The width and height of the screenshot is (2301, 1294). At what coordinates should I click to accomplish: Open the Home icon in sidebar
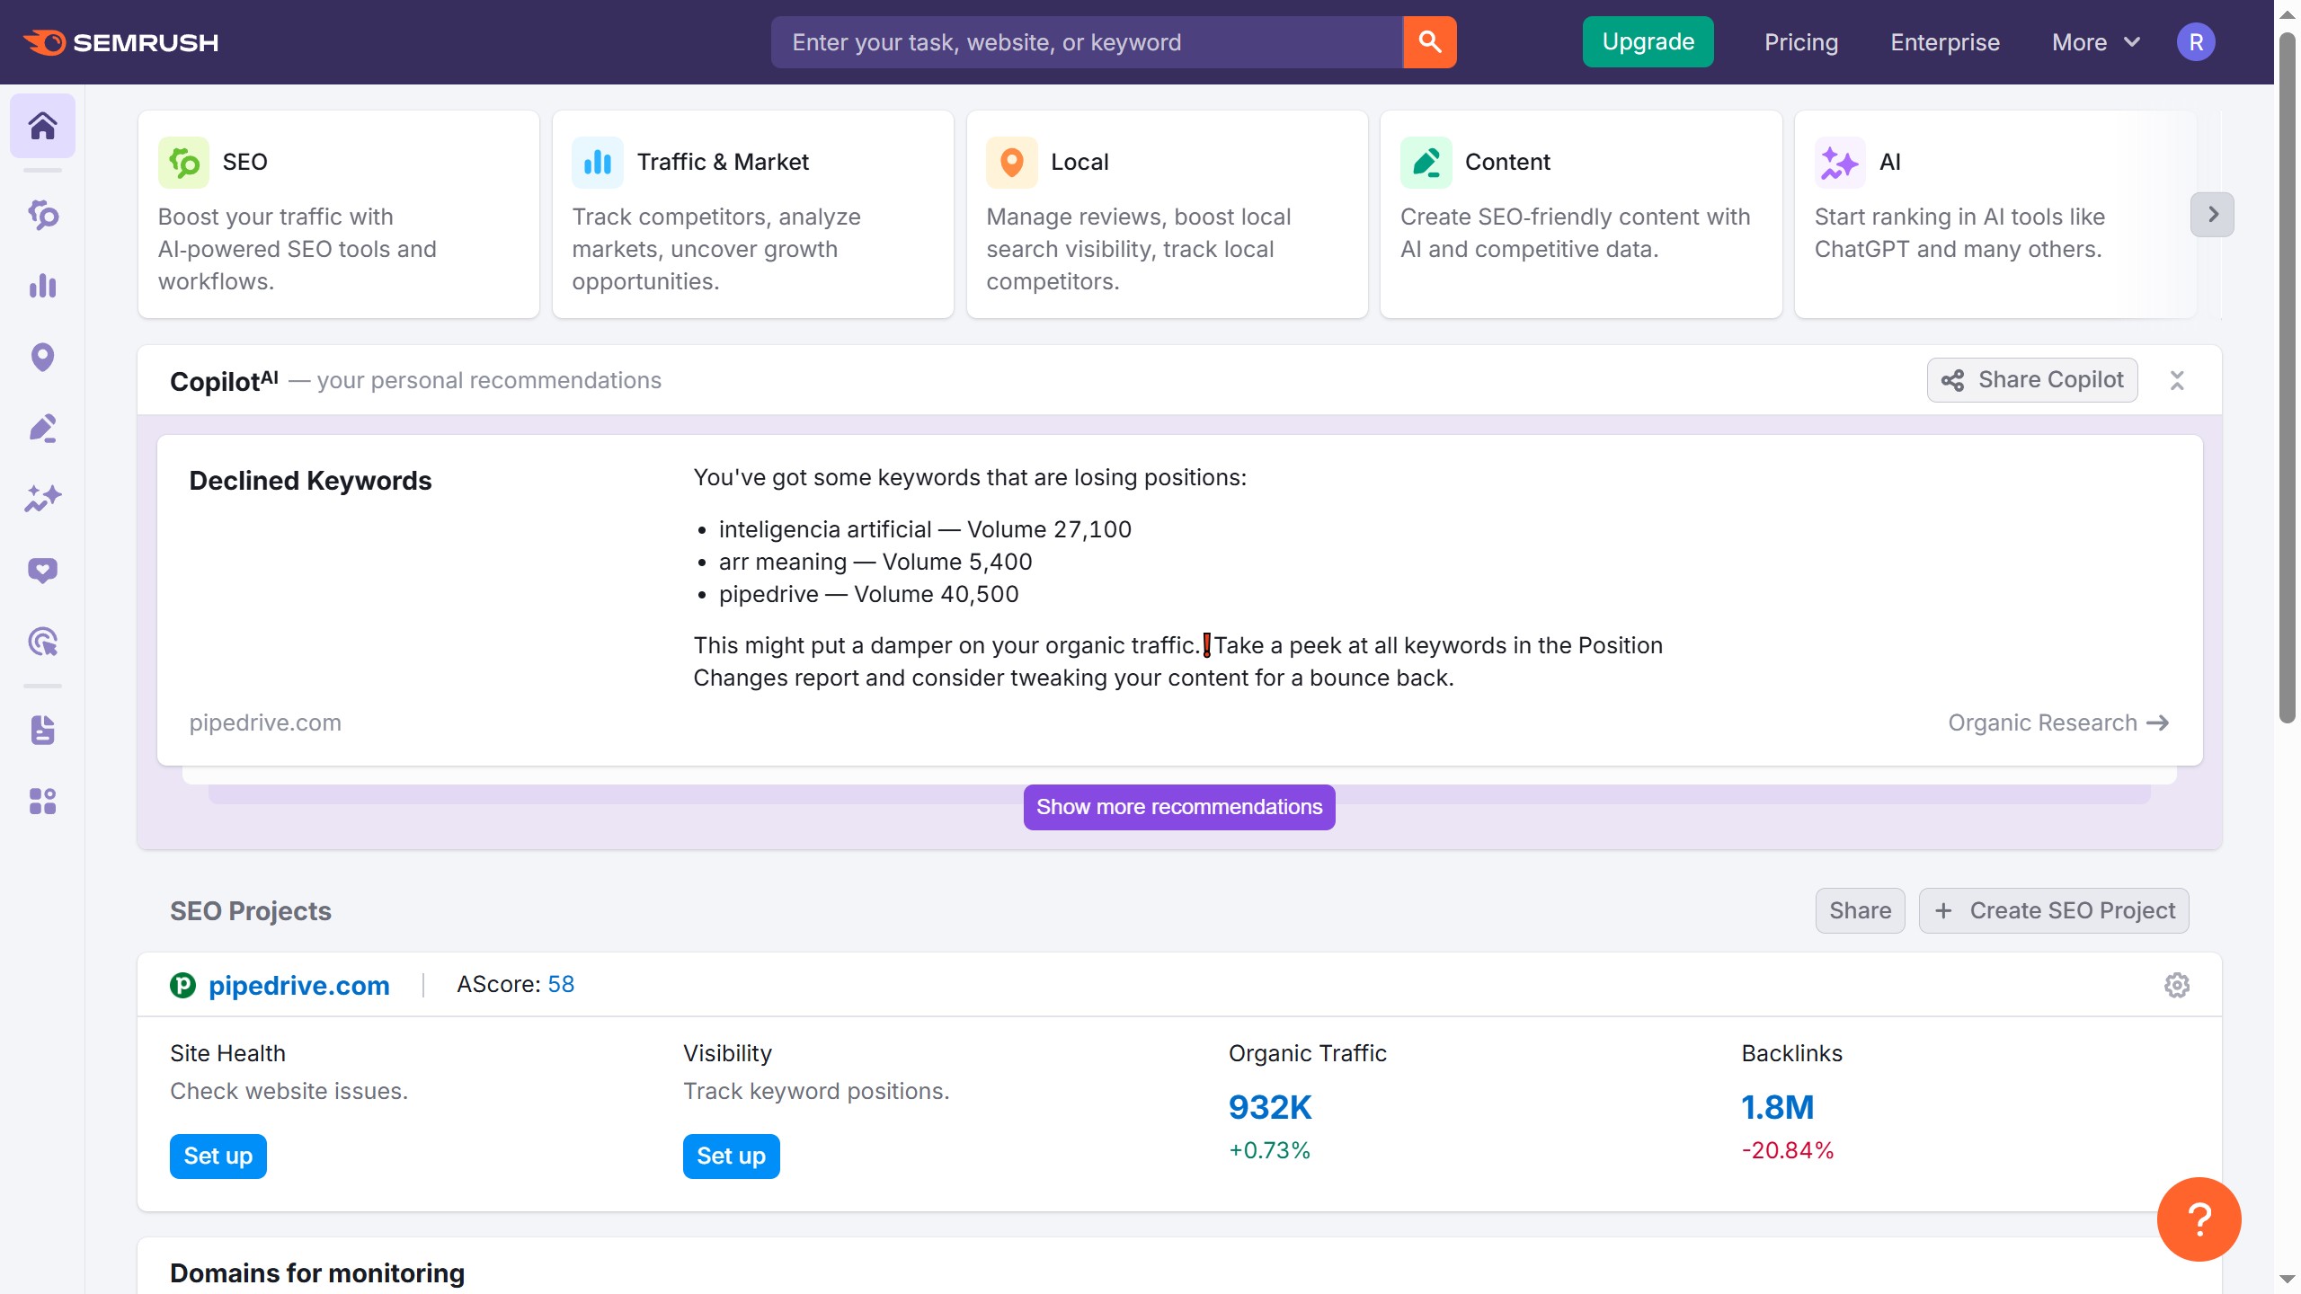42,126
